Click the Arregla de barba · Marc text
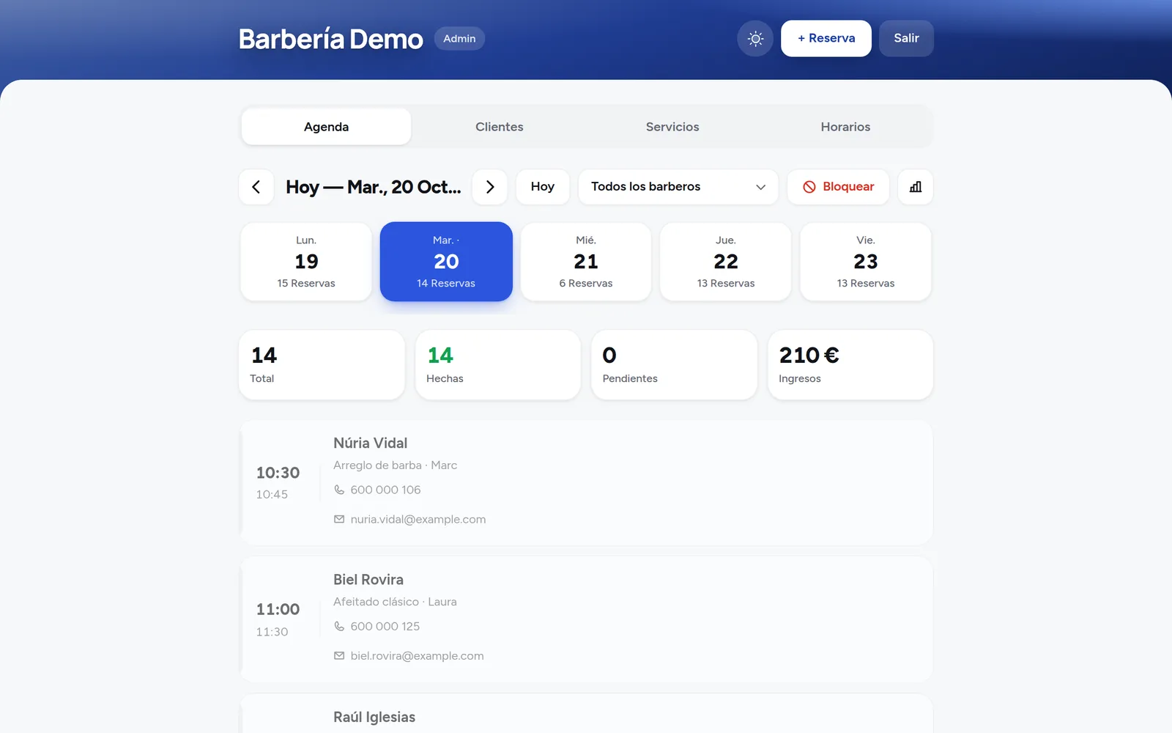The height and width of the screenshot is (733, 1172). point(395,465)
